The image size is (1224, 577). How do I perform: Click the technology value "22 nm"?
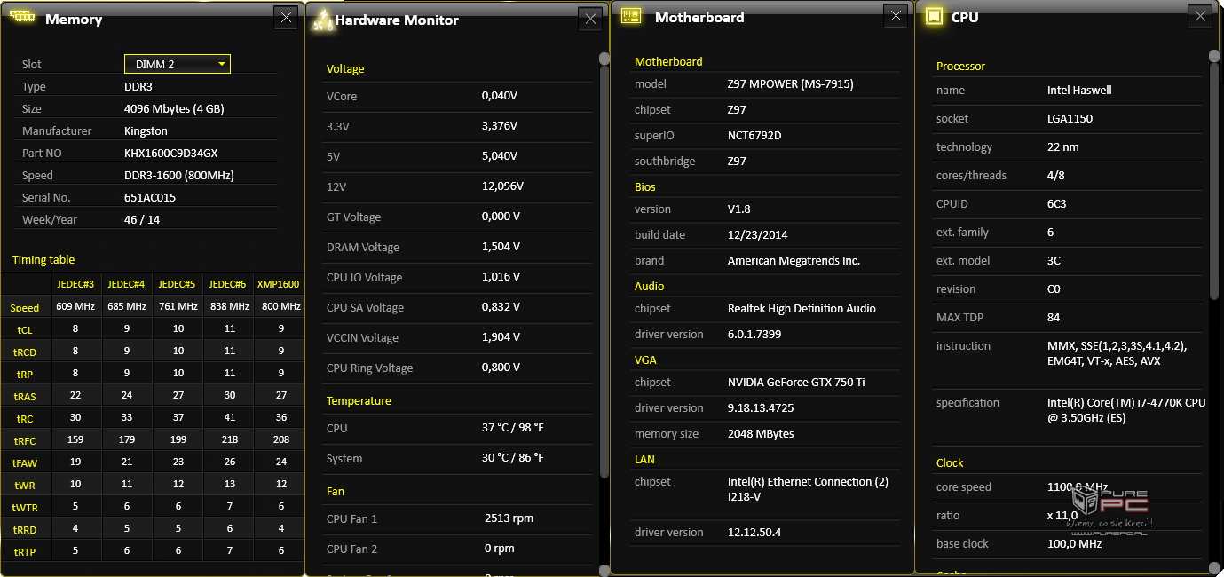point(1063,146)
